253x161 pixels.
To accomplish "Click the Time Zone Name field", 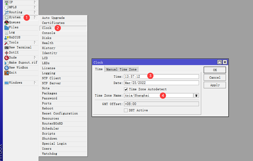I will (159, 96).
